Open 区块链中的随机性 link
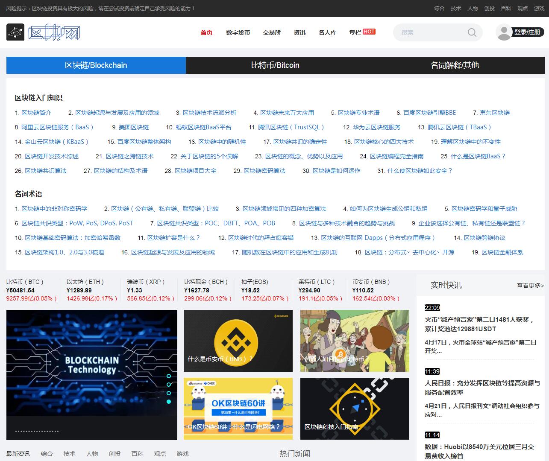Viewport: 549px width, 461px height. [x=222, y=142]
